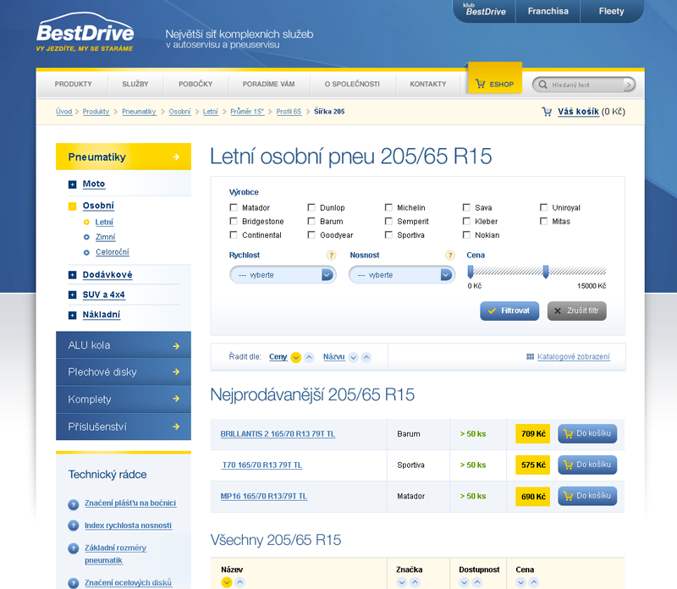Screen dimensions: 677x589
Task: Click the Katalogové zobrazení grid icon
Action: click(x=531, y=356)
